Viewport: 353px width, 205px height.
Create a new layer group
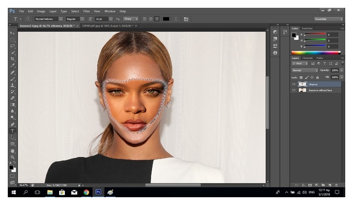[x=323, y=185]
